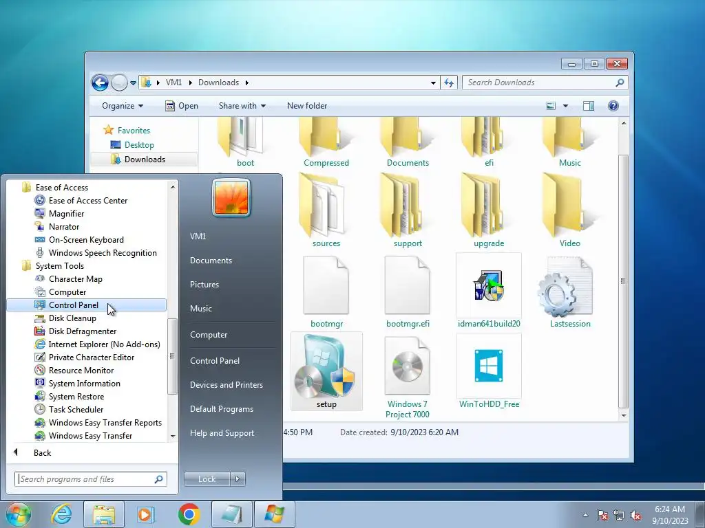Open Documents in Start menu right pane
Screen dimensions: 705x528
click(211, 261)
